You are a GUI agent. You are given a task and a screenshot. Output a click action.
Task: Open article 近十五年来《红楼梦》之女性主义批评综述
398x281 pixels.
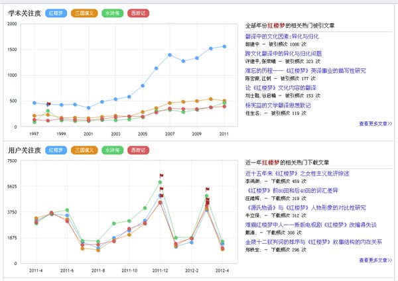pos(297,174)
